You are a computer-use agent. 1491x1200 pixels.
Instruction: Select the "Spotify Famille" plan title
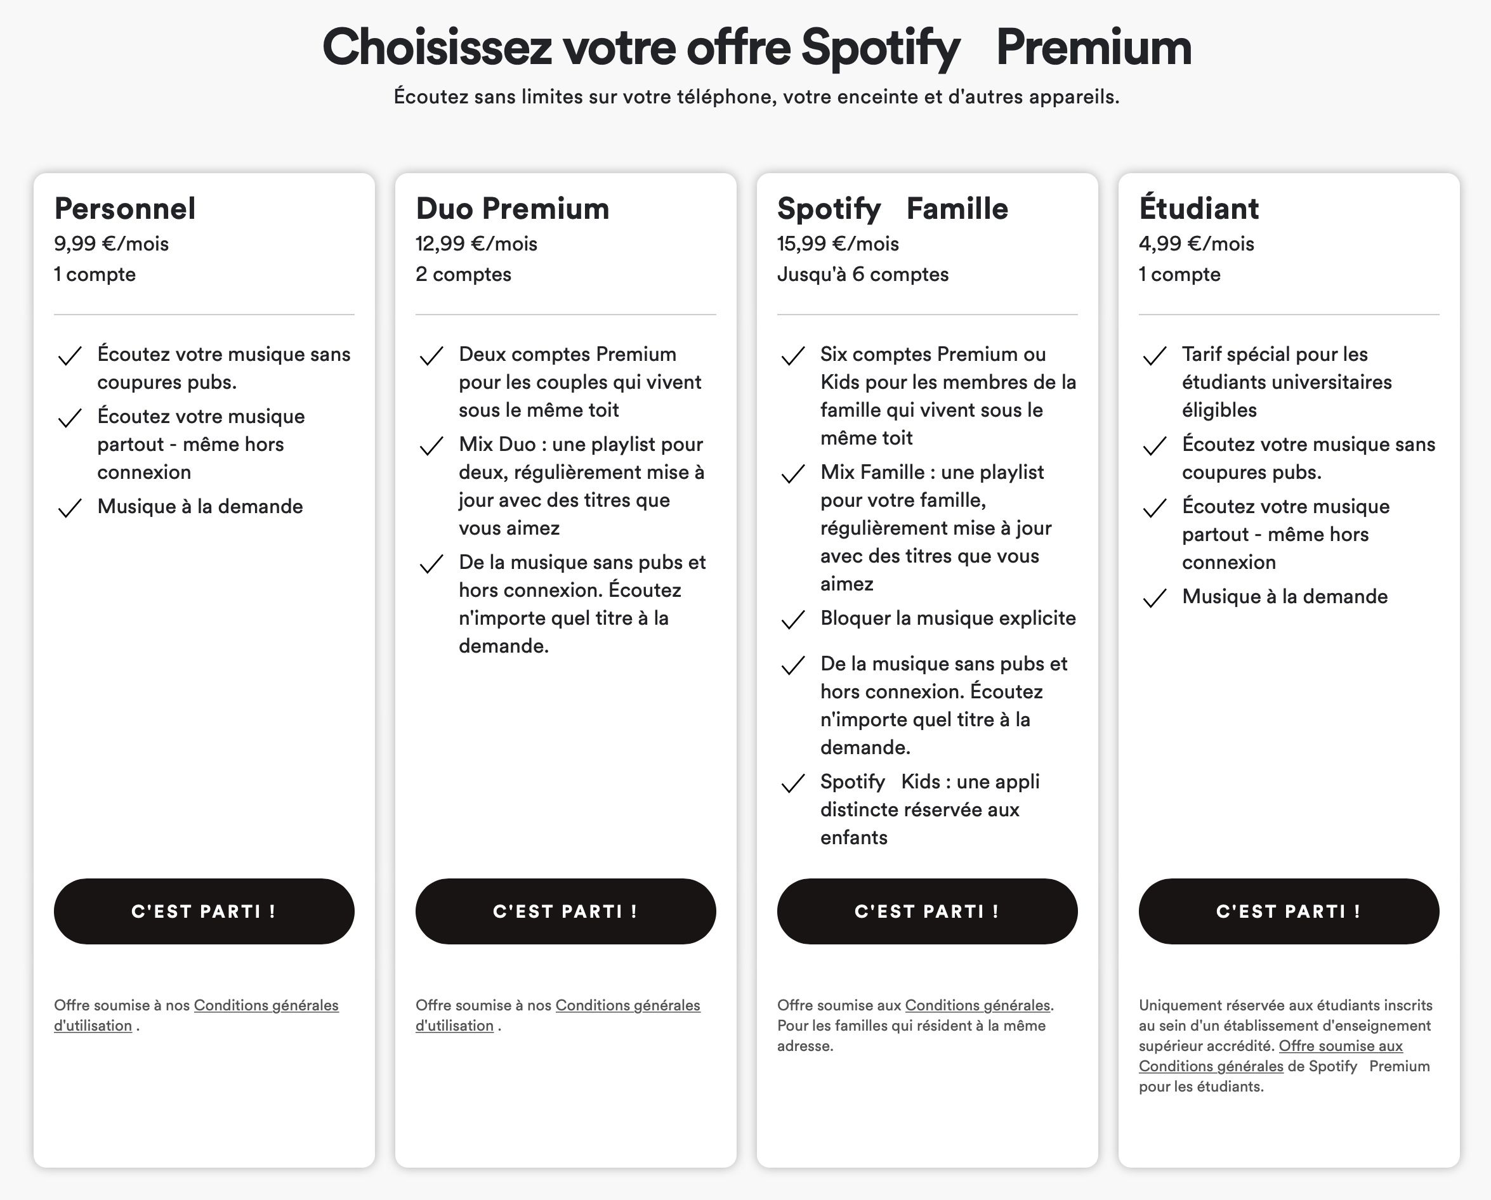892,207
